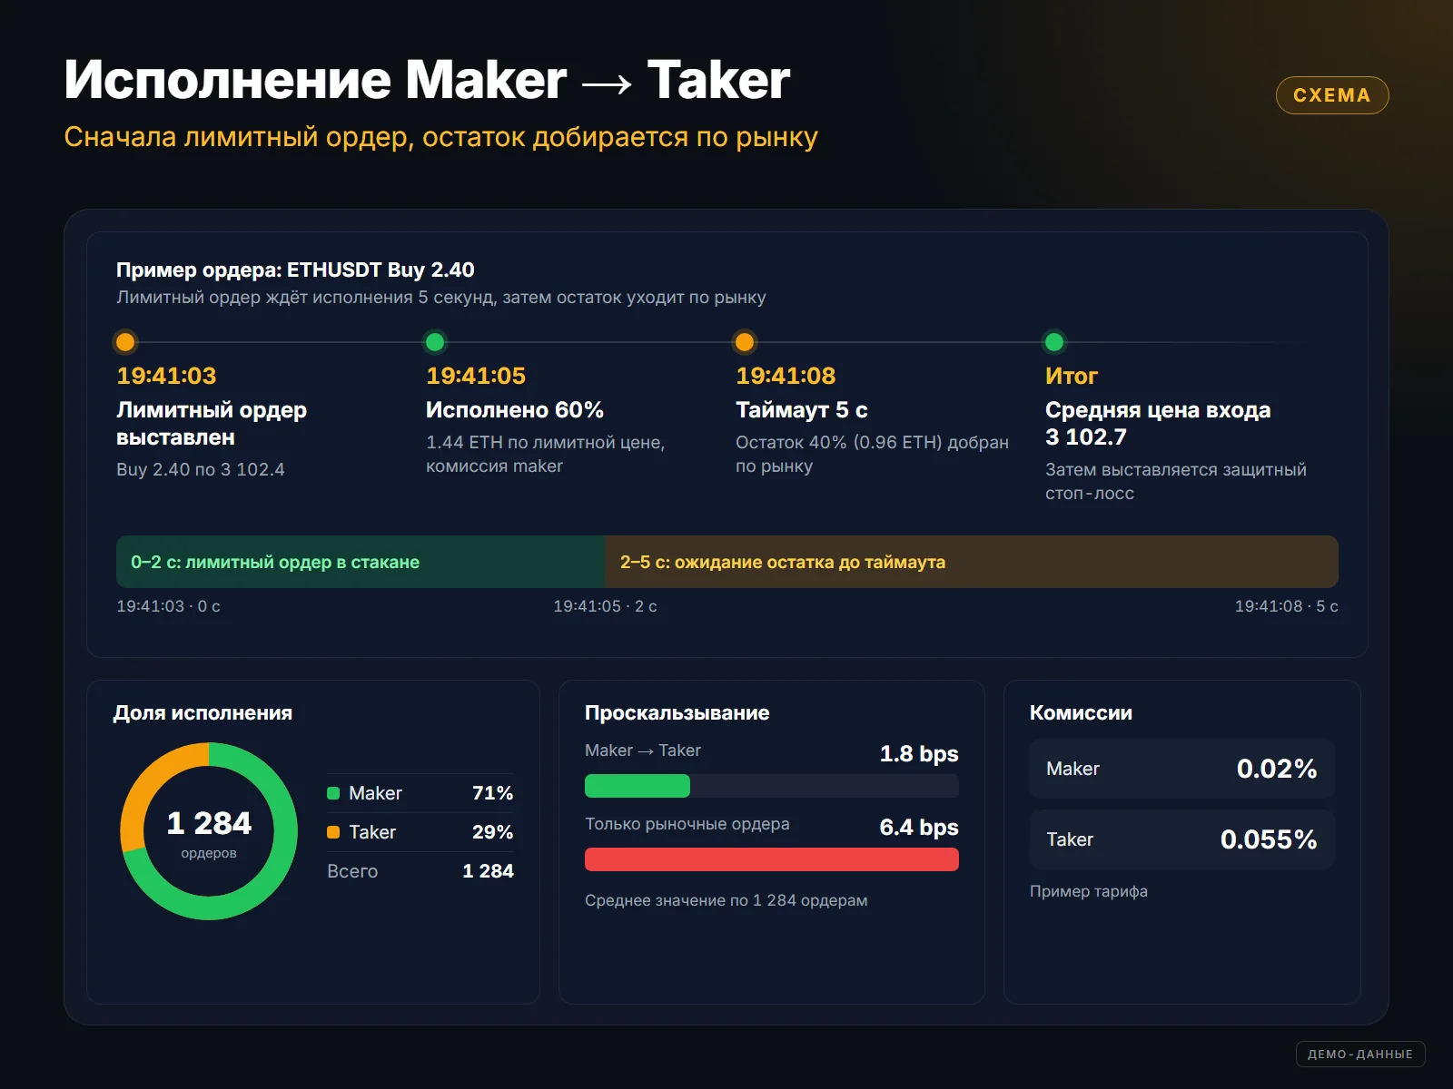Screen dimensions: 1453x1089
Task: Click the Taker '29%' value
Action: pos(493,832)
